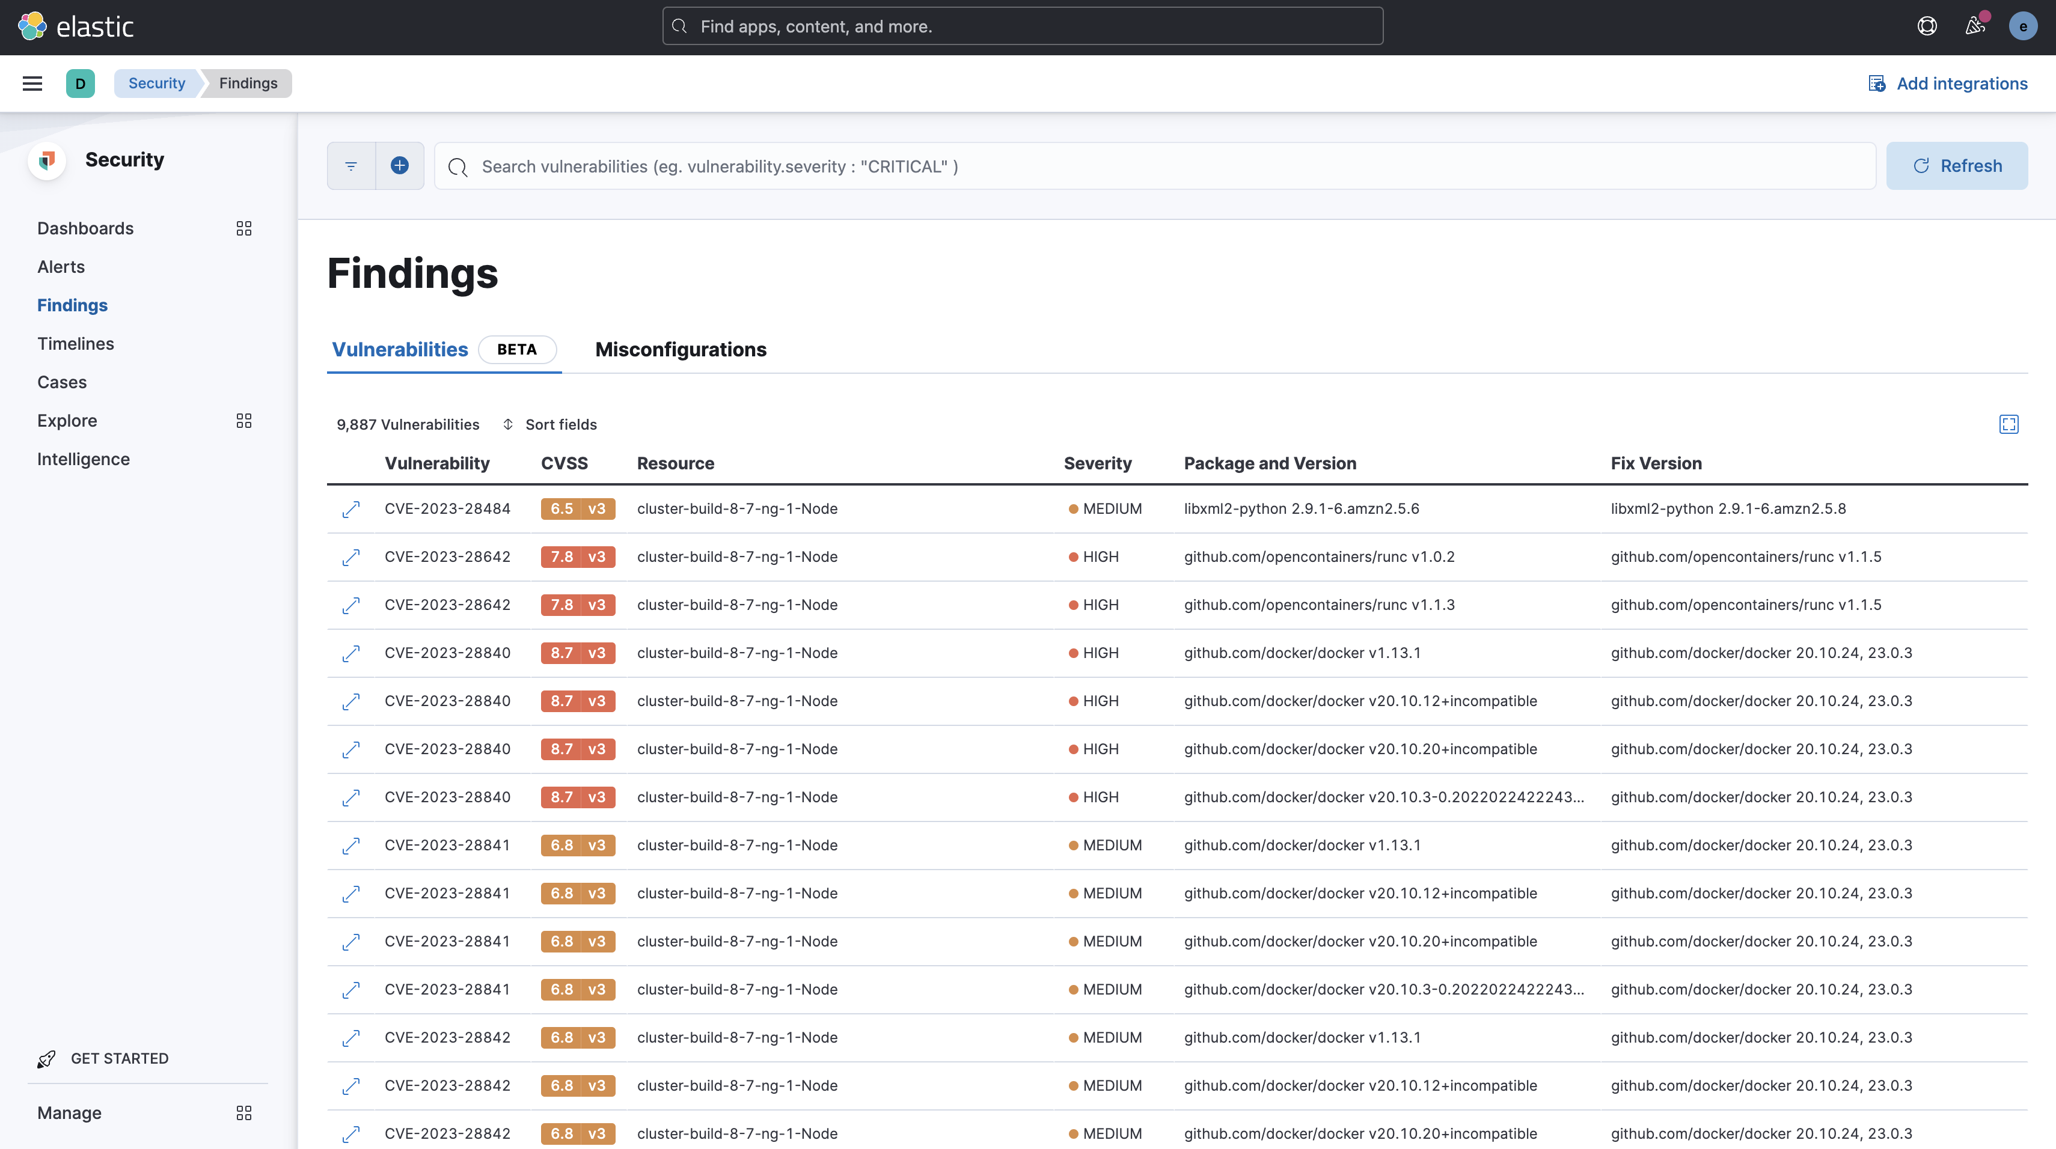Viewport: 2056px width, 1149px height.
Task: Open the D space selector
Action: pyautogui.click(x=80, y=83)
